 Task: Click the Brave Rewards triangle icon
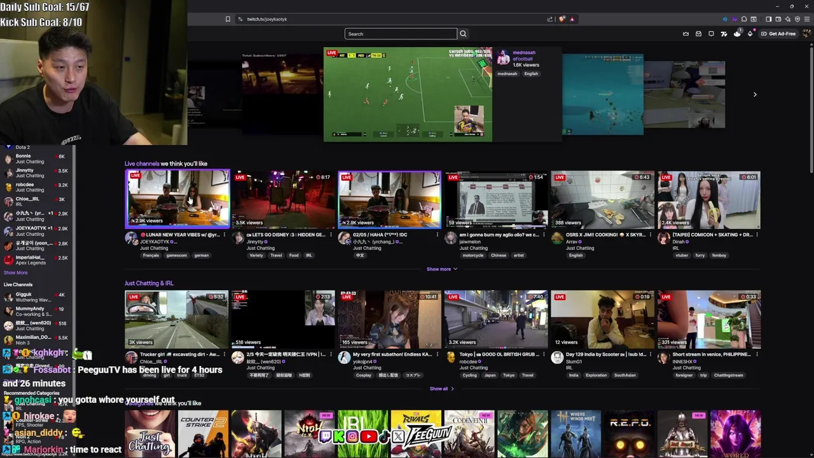[x=572, y=19]
